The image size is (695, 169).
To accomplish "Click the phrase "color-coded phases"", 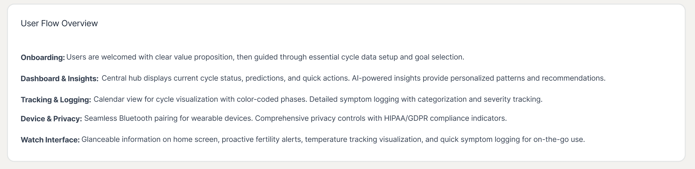I will [x=271, y=99].
